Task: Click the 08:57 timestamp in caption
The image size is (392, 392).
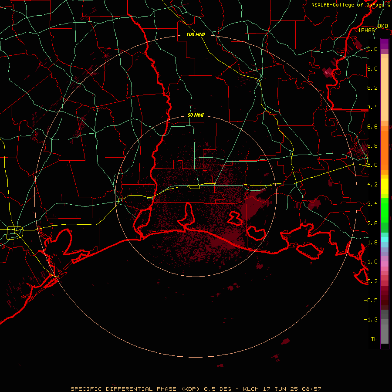Action: [x=312, y=389]
